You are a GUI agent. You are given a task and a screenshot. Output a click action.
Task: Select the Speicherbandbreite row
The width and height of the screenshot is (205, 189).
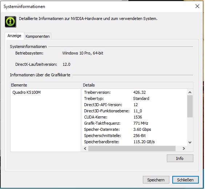pyautogui.click(x=134, y=142)
